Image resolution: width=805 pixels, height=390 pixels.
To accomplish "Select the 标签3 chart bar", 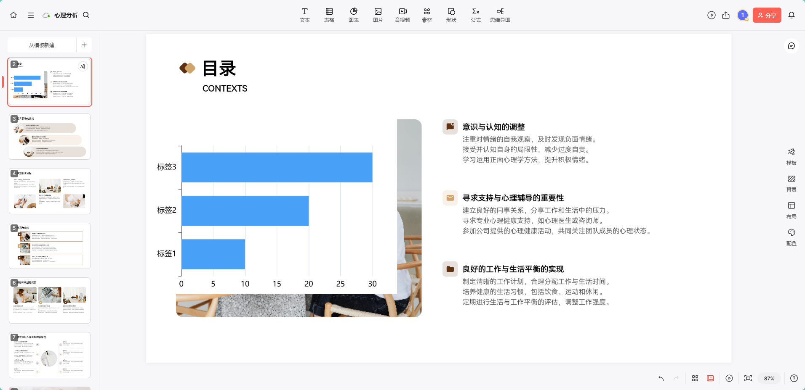I will click(277, 167).
